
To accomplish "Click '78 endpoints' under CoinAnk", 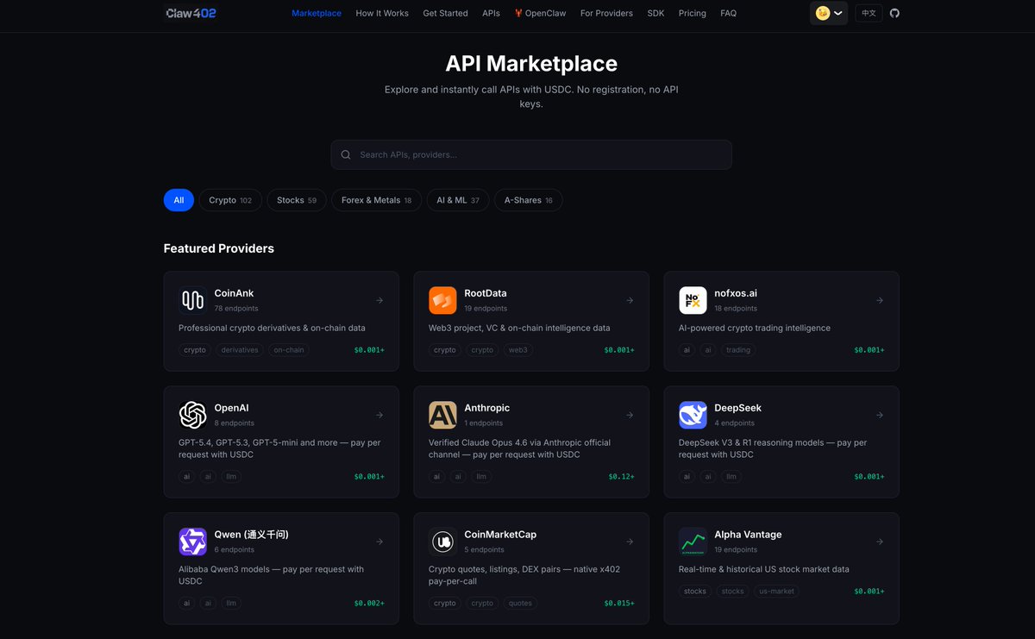I will click(236, 308).
